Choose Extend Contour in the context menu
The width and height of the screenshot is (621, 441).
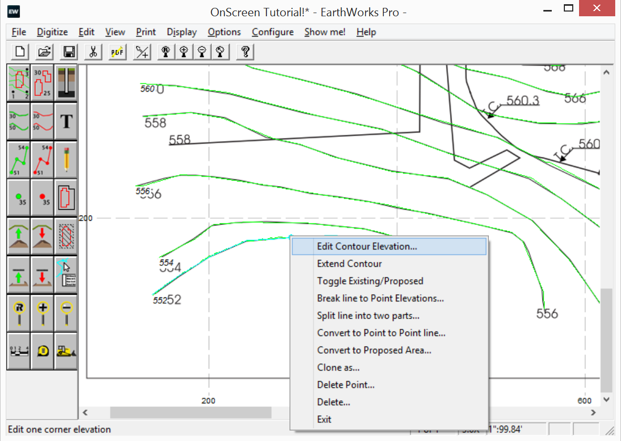pos(389,264)
